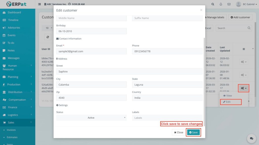This screenshot has height=145, width=259.
Task: Click the customer Search box
Action: [x=233, y=28]
